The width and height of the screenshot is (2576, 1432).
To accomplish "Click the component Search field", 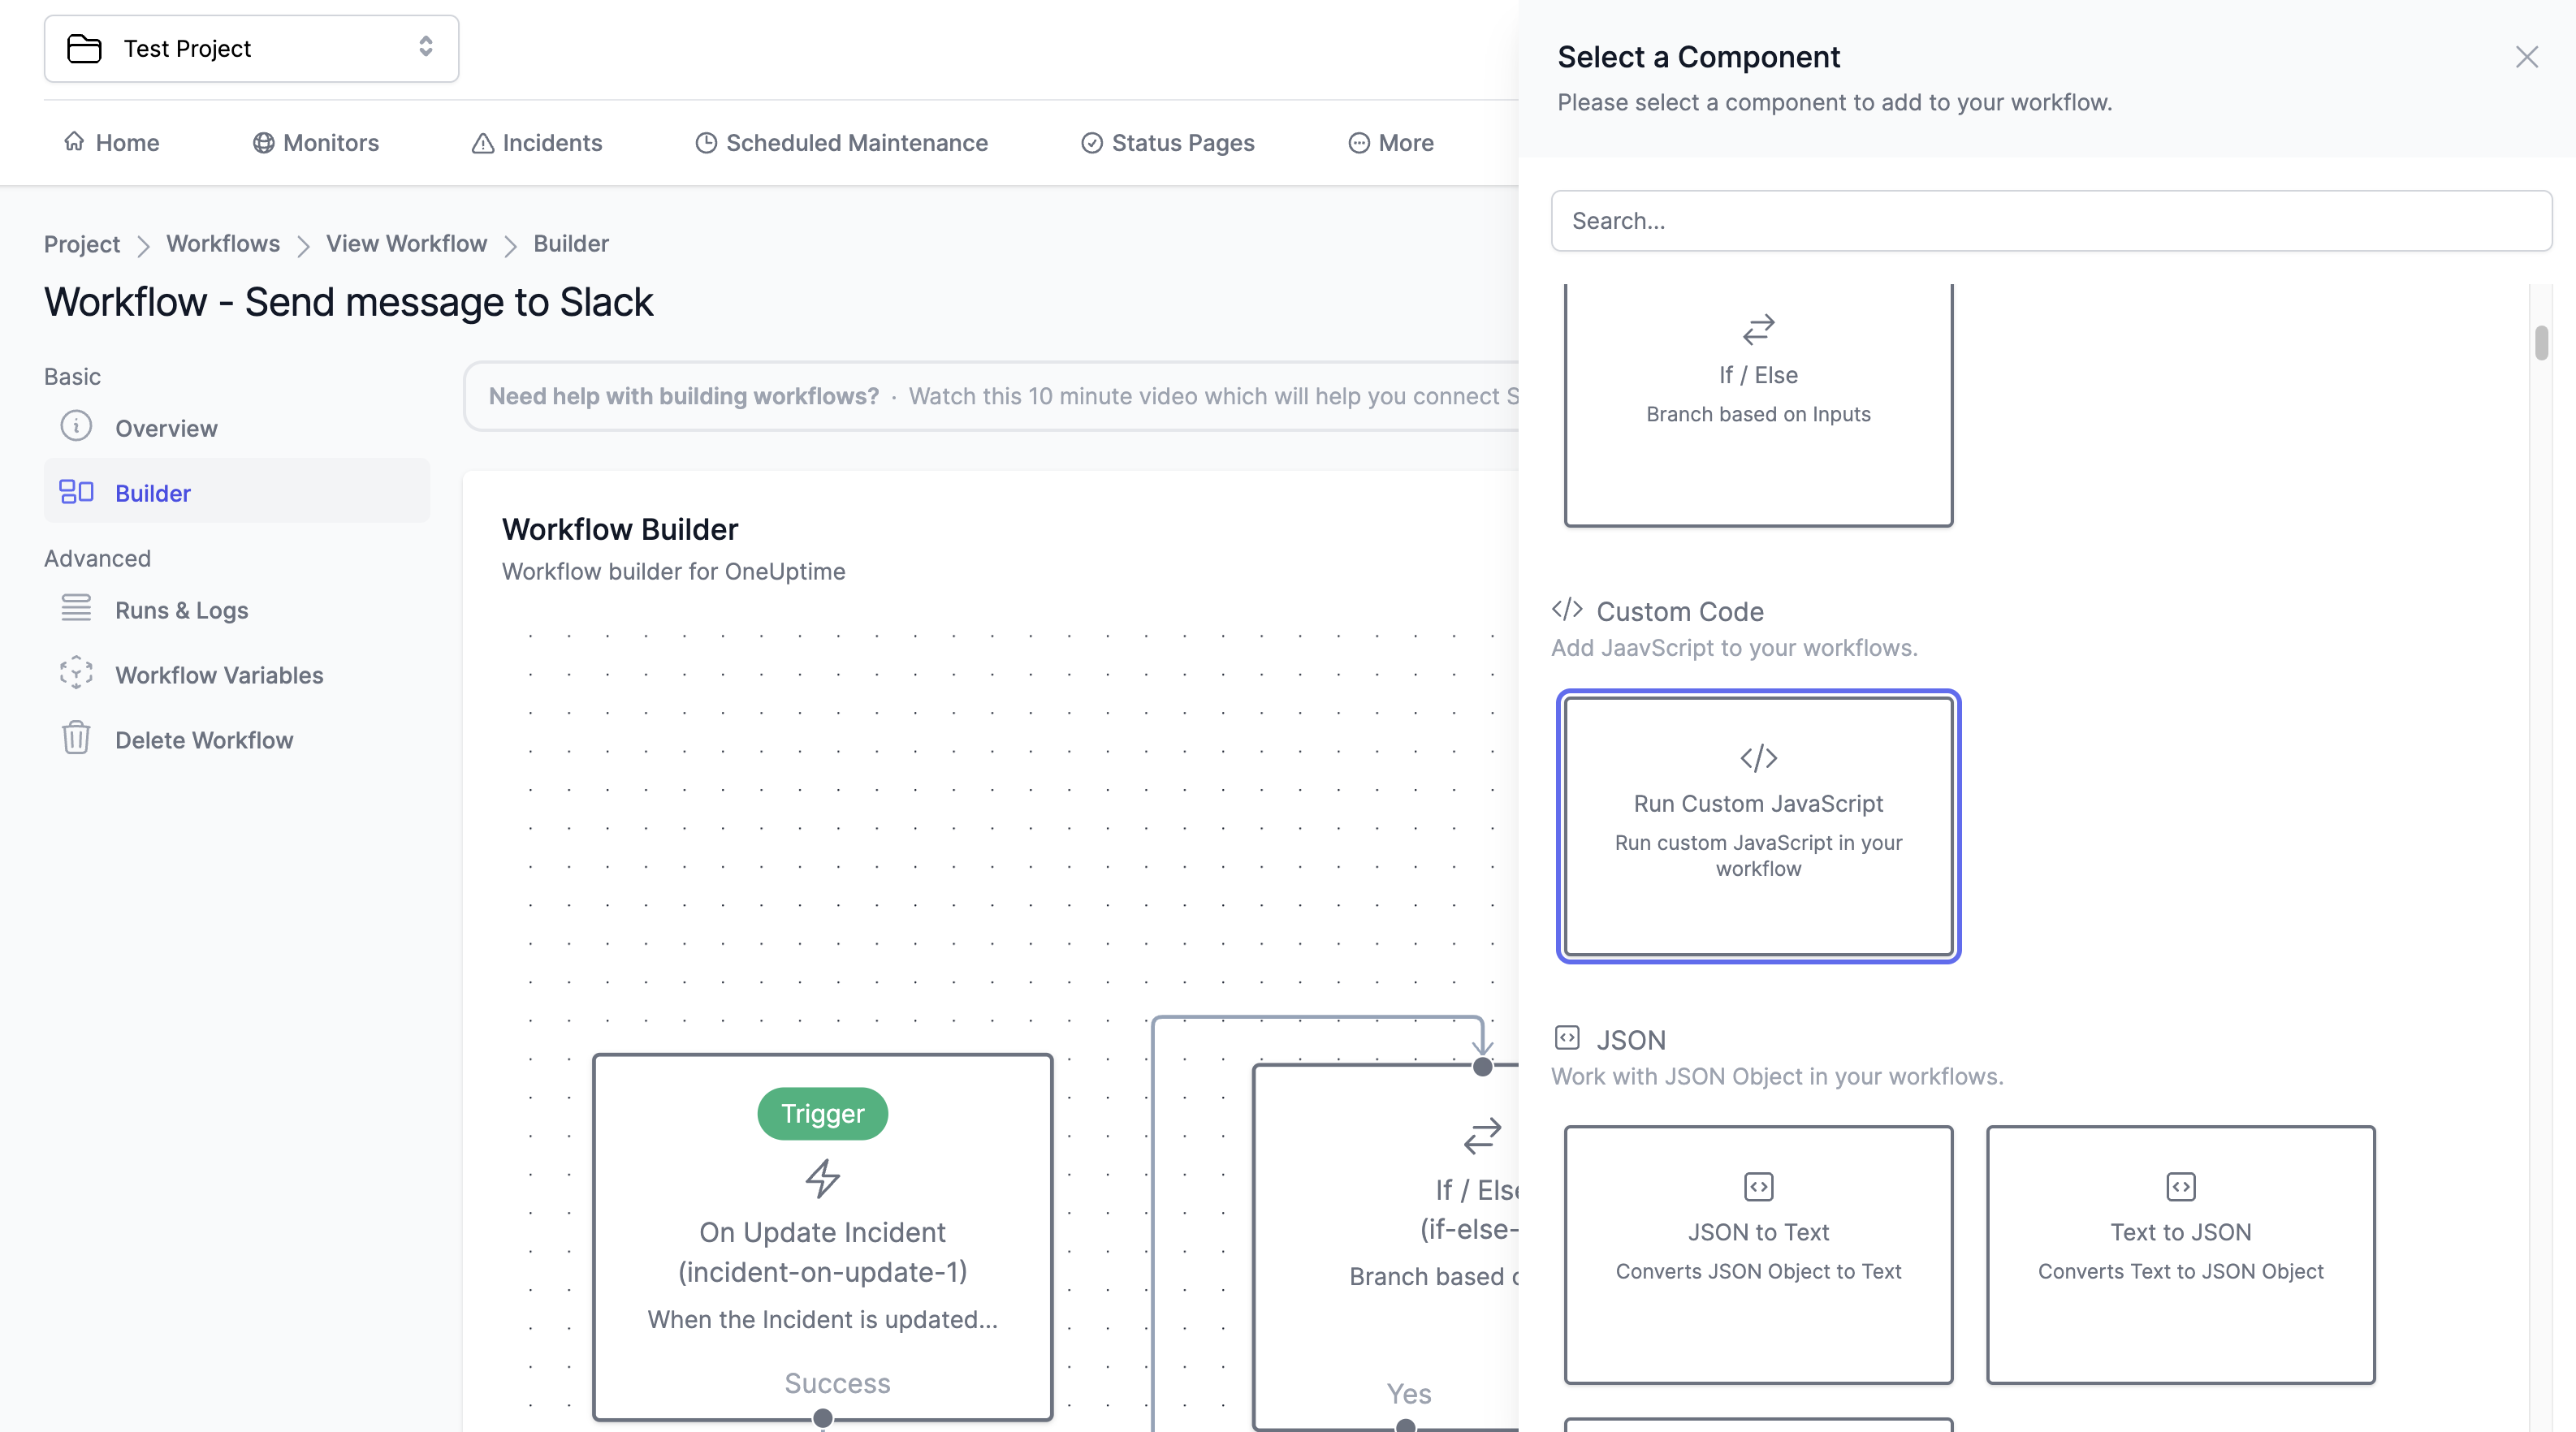I will pyautogui.click(x=2051, y=221).
